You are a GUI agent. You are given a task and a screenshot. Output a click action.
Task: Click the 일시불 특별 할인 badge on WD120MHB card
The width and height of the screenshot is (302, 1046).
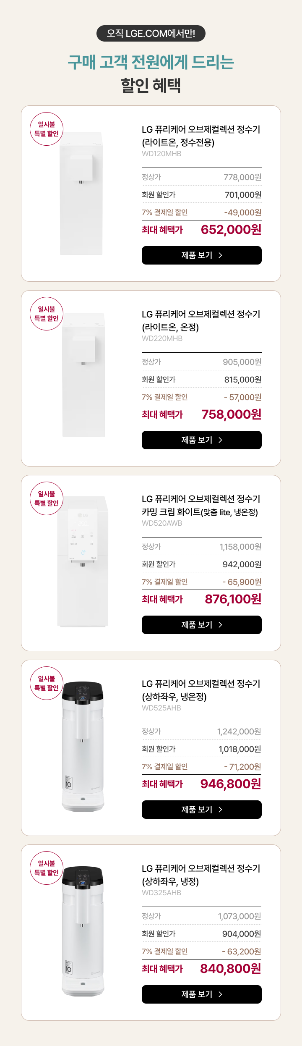(47, 129)
